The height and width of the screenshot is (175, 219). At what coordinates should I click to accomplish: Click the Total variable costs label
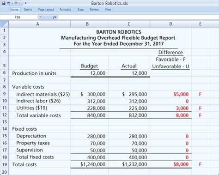(38, 115)
